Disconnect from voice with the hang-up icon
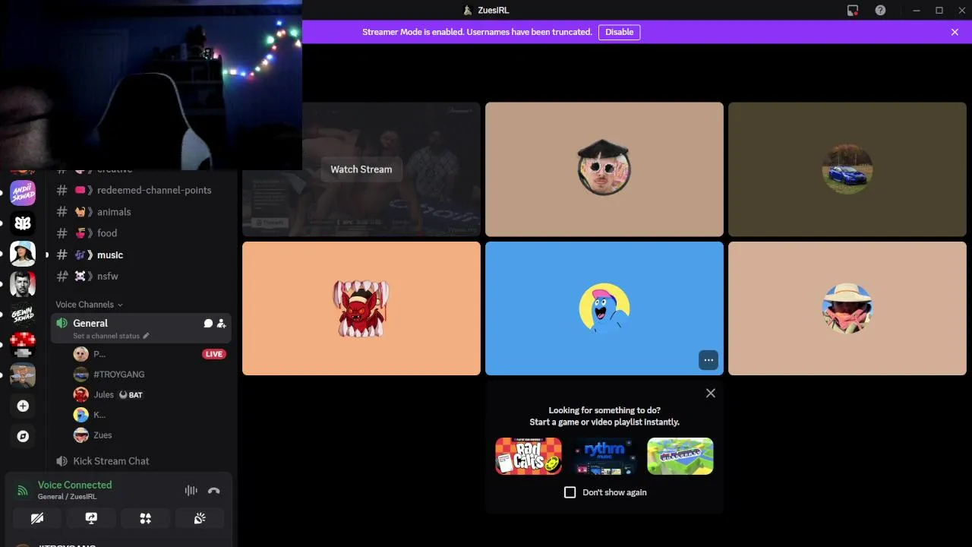Image resolution: width=972 pixels, height=547 pixels. 214,491
